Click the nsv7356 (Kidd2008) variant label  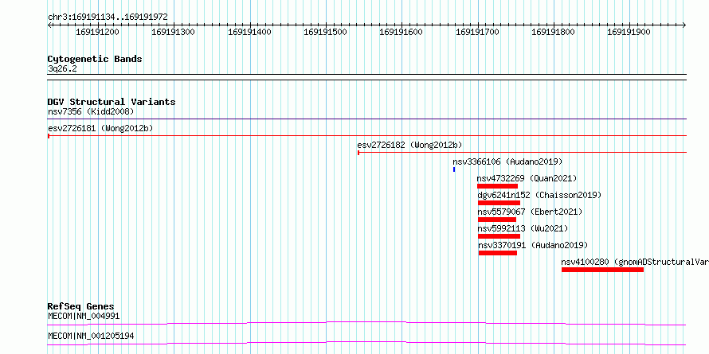coord(91,111)
